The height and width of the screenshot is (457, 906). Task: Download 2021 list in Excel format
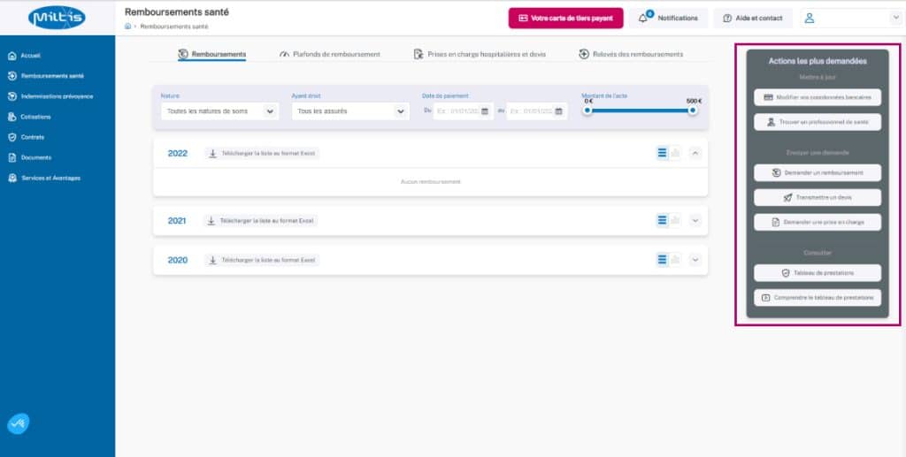[261, 221]
